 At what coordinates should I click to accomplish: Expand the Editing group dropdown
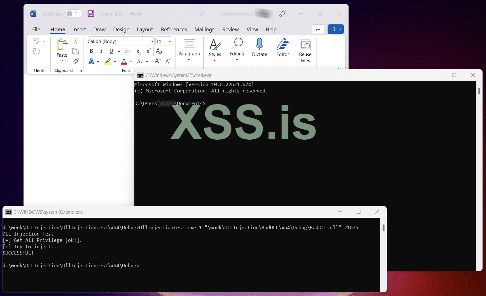(237, 60)
